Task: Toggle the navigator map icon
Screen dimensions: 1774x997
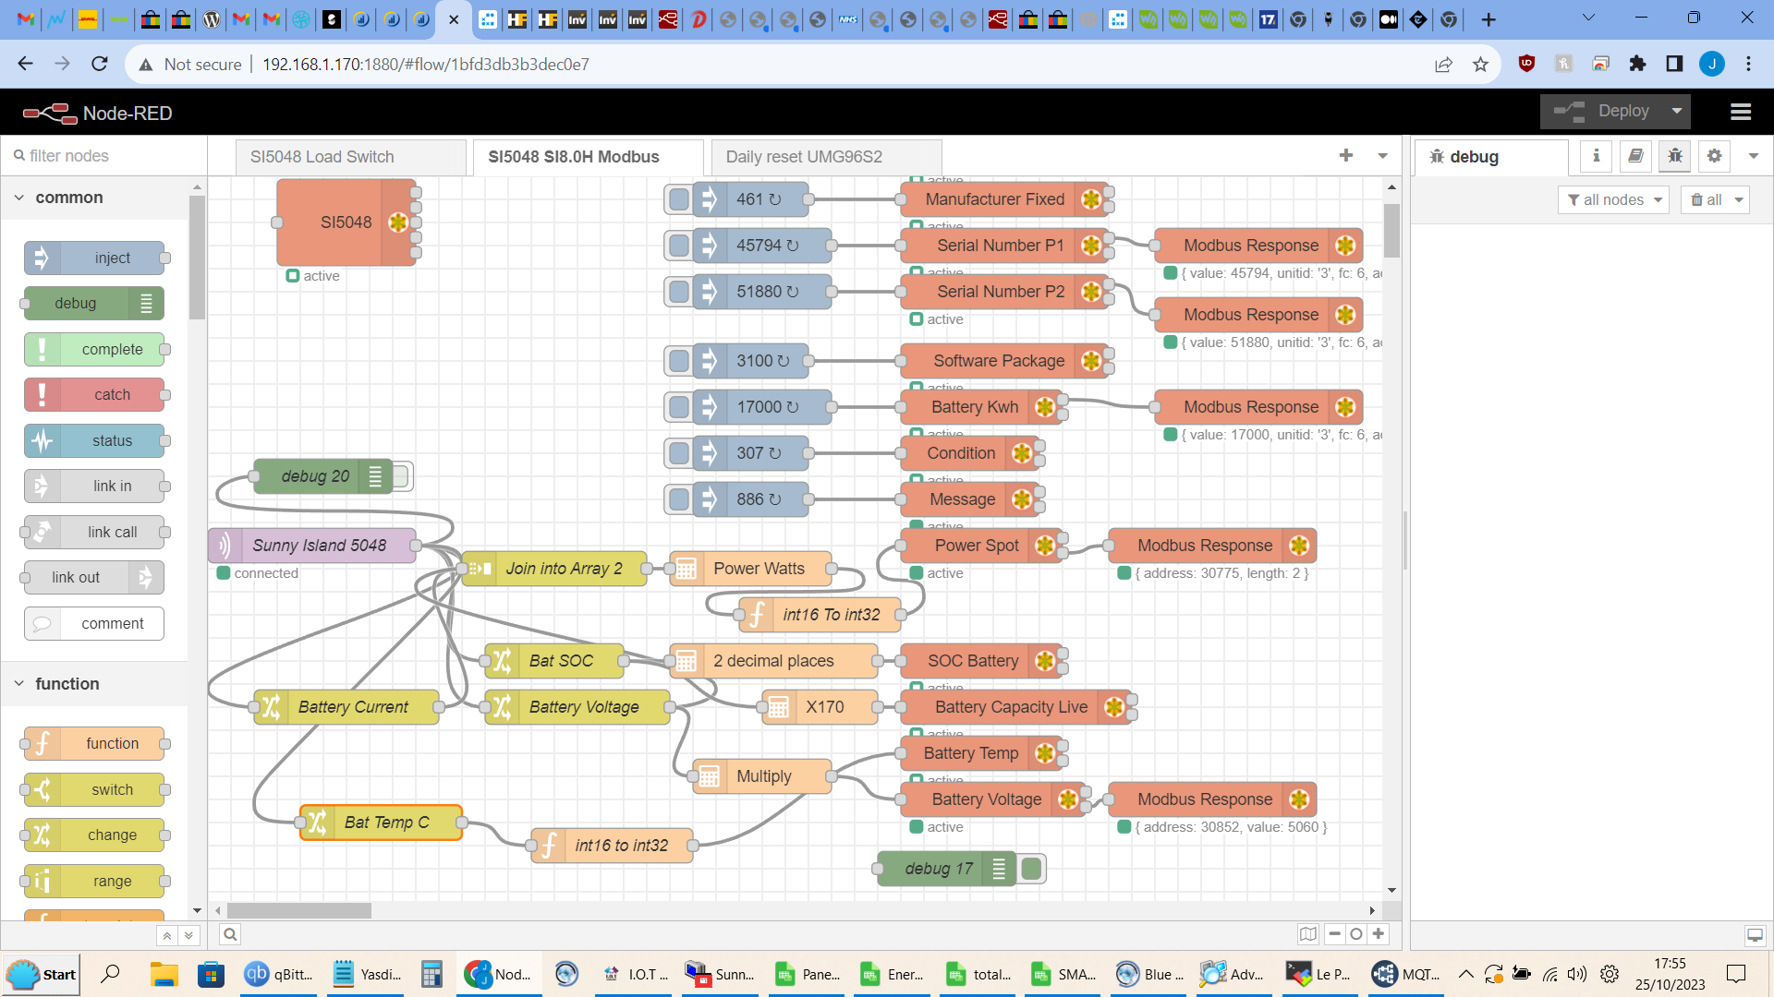Action: (1308, 934)
